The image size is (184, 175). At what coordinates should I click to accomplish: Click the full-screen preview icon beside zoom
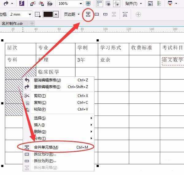pyautogui.click(x=88, y=4)
